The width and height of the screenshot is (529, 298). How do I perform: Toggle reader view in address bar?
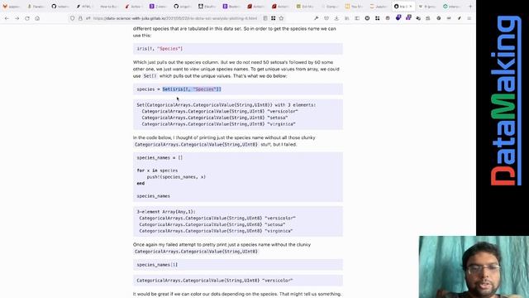tap(265, 18)
